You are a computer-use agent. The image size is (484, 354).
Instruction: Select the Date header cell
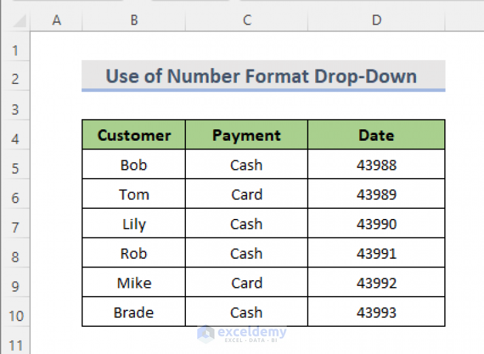[376, 135]
